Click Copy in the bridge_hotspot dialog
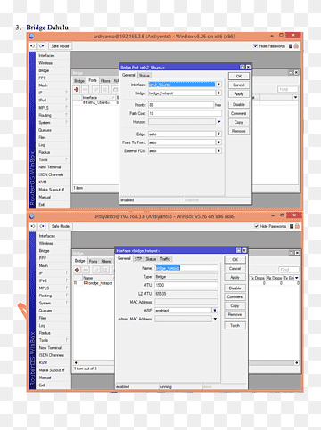 (235, 305)
